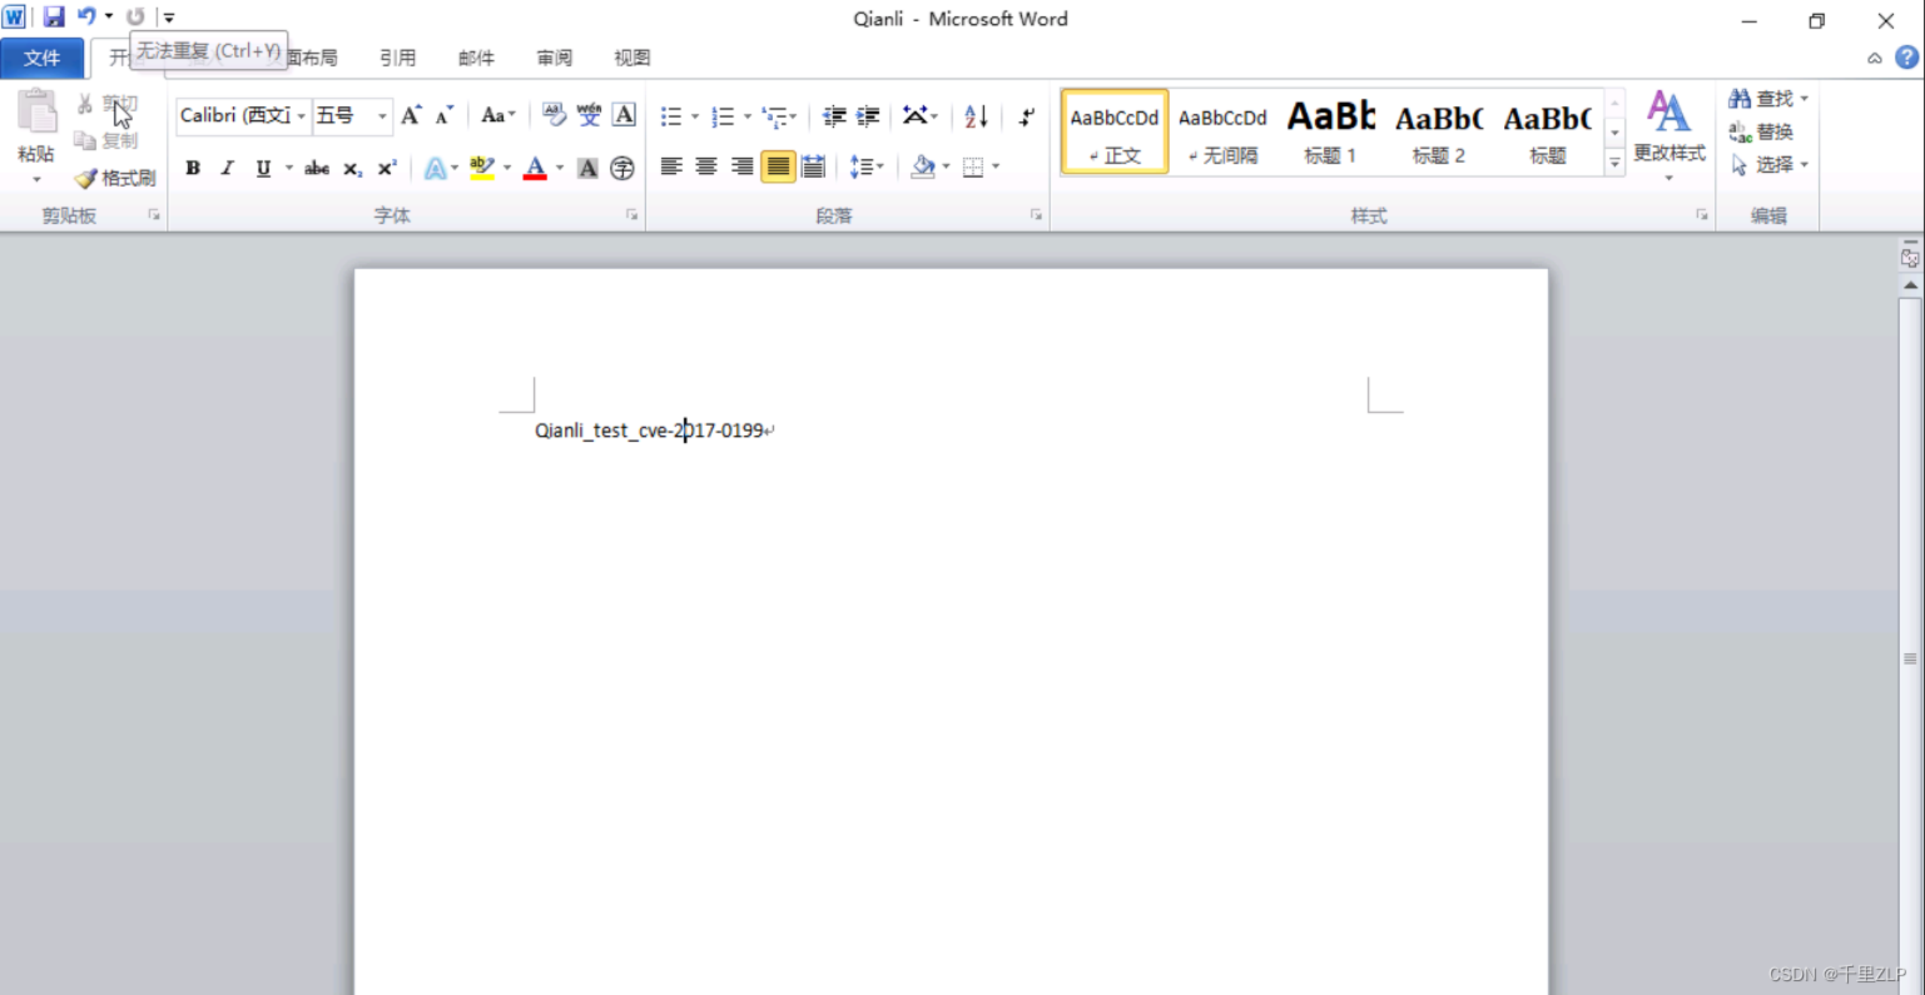1925x995 pixels.
Task: Toggle Justify paragraph alignment
Action: coord(778,166)
